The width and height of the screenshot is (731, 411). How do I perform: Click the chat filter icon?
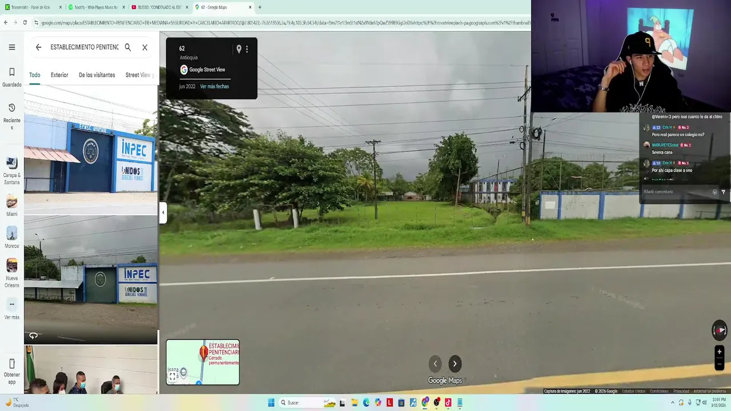724,192
